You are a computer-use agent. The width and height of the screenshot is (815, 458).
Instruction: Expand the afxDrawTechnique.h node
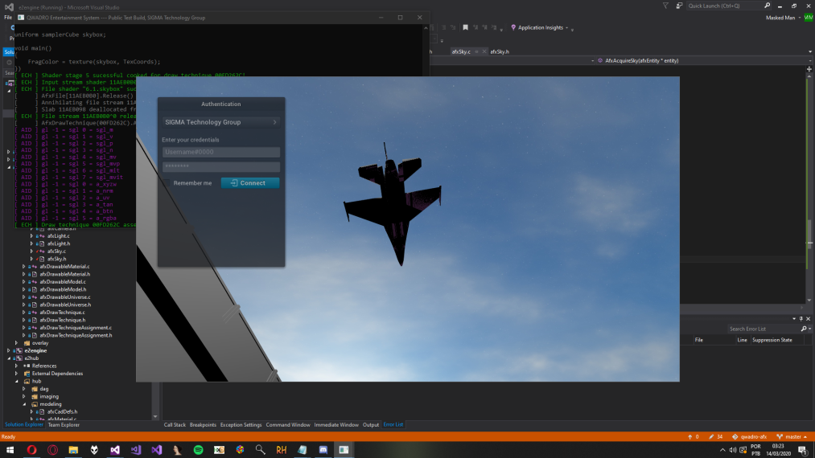point(24,320)
